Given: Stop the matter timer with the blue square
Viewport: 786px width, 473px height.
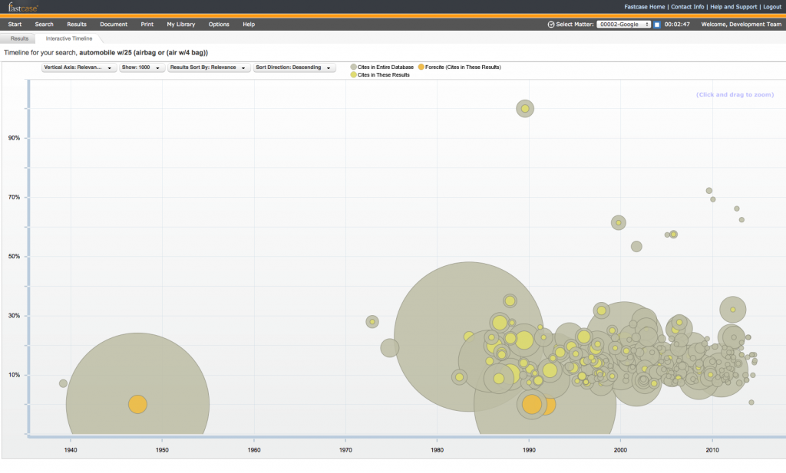Looking at the screenshot, I should coord(657,25).
